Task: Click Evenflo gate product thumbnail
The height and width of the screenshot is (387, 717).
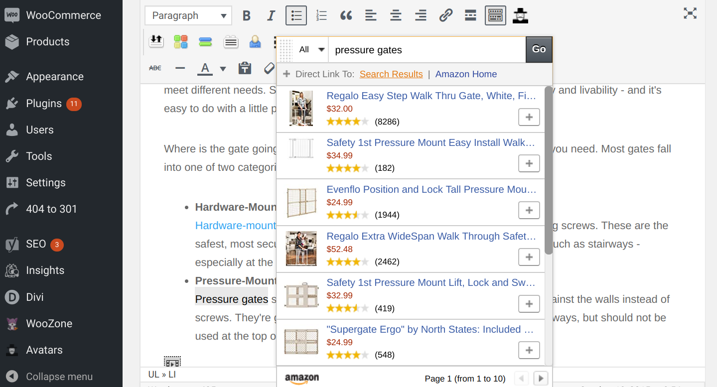Action: pos(301,203)
